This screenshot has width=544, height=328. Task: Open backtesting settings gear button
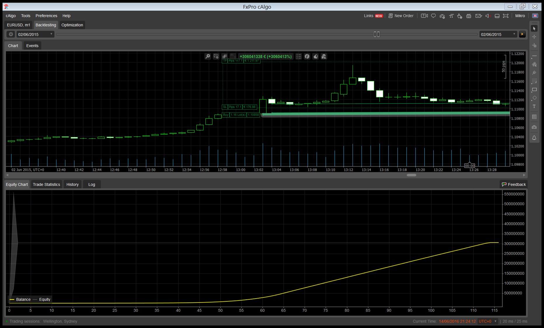click(x=11, y=34)
